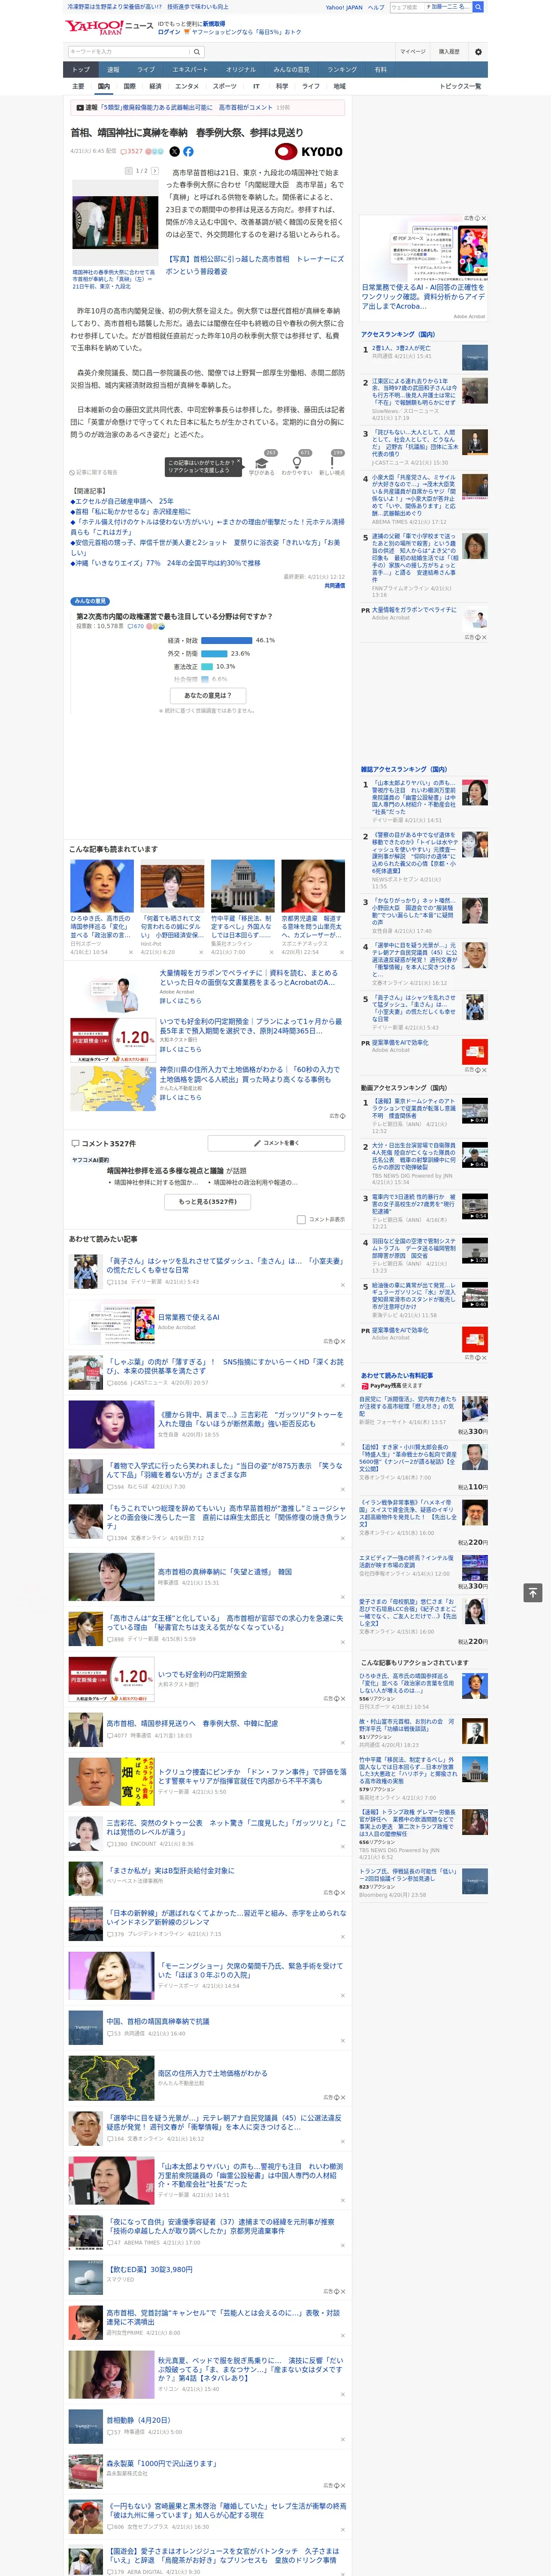
Task: Select the 経済 category tab
Action: (x=155, y=86)
